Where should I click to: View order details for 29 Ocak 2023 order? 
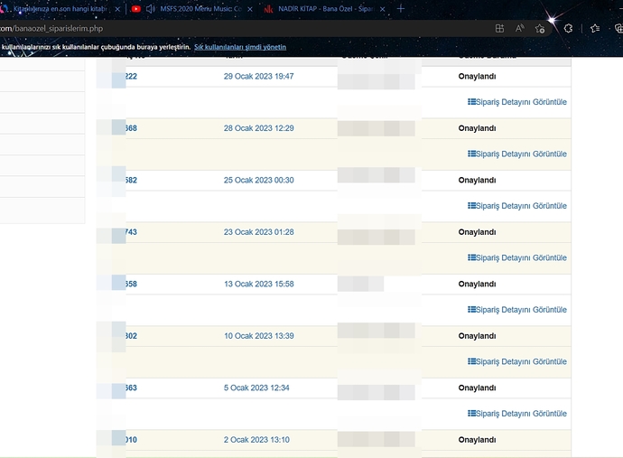517,102
